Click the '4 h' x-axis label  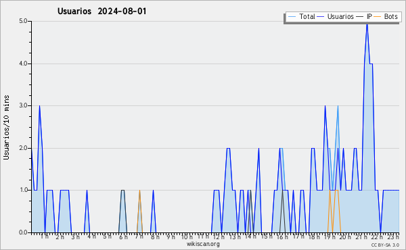[91, 236]
